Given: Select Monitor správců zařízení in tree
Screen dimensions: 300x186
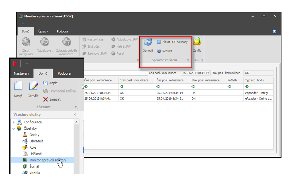Looking at the screenshot, I should (48, 160).
